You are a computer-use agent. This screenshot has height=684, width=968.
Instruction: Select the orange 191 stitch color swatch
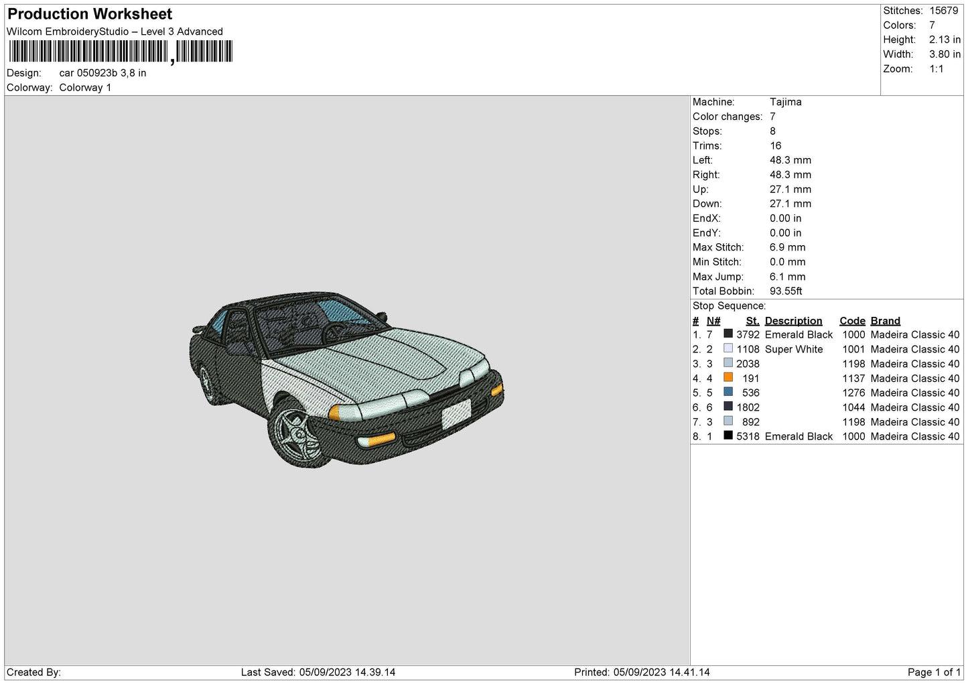[x=728, y=377]
